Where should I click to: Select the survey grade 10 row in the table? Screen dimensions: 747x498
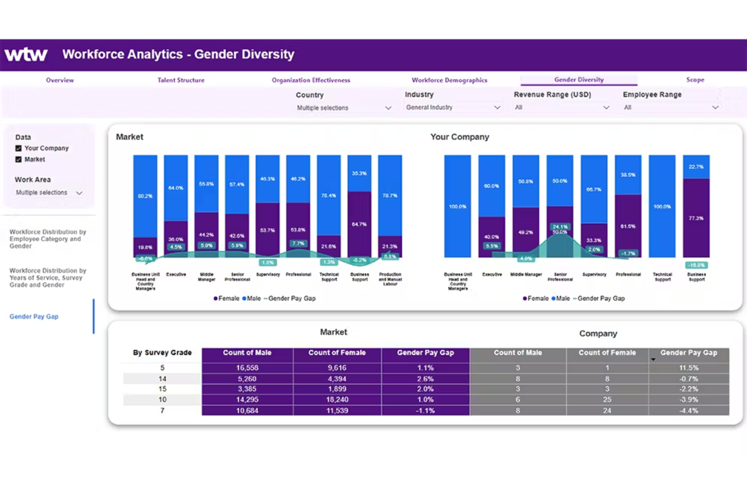(162, 399)
